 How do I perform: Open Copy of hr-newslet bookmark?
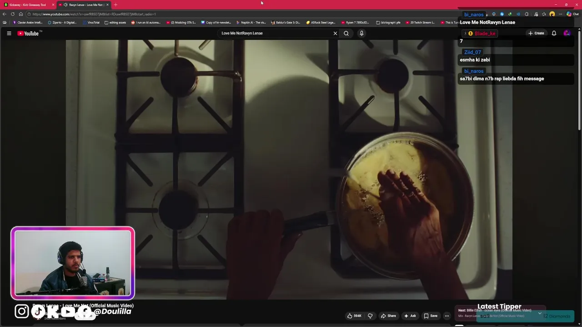tap(216, 22)
